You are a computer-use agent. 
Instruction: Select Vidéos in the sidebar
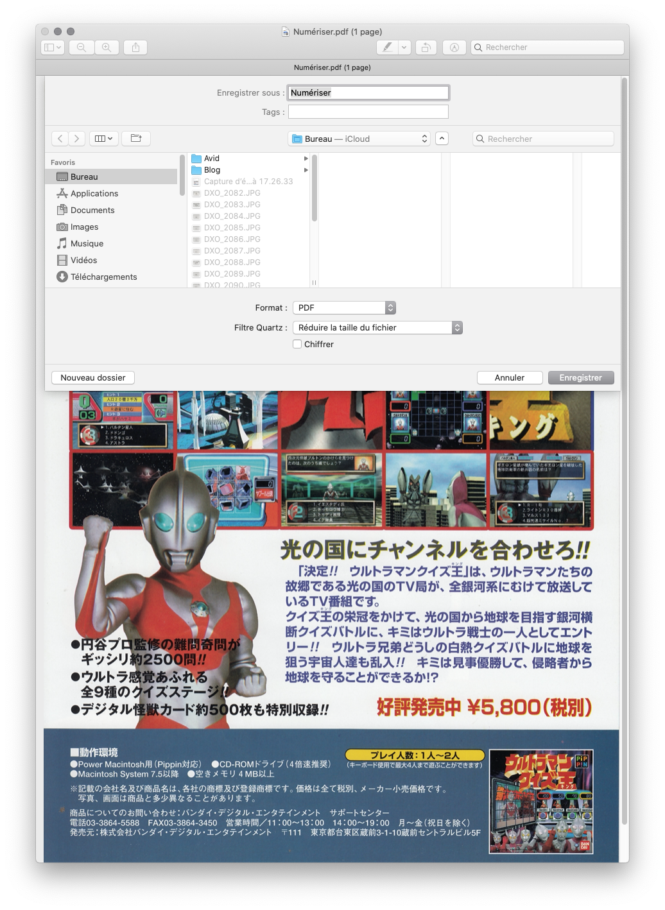coord(112,260)
